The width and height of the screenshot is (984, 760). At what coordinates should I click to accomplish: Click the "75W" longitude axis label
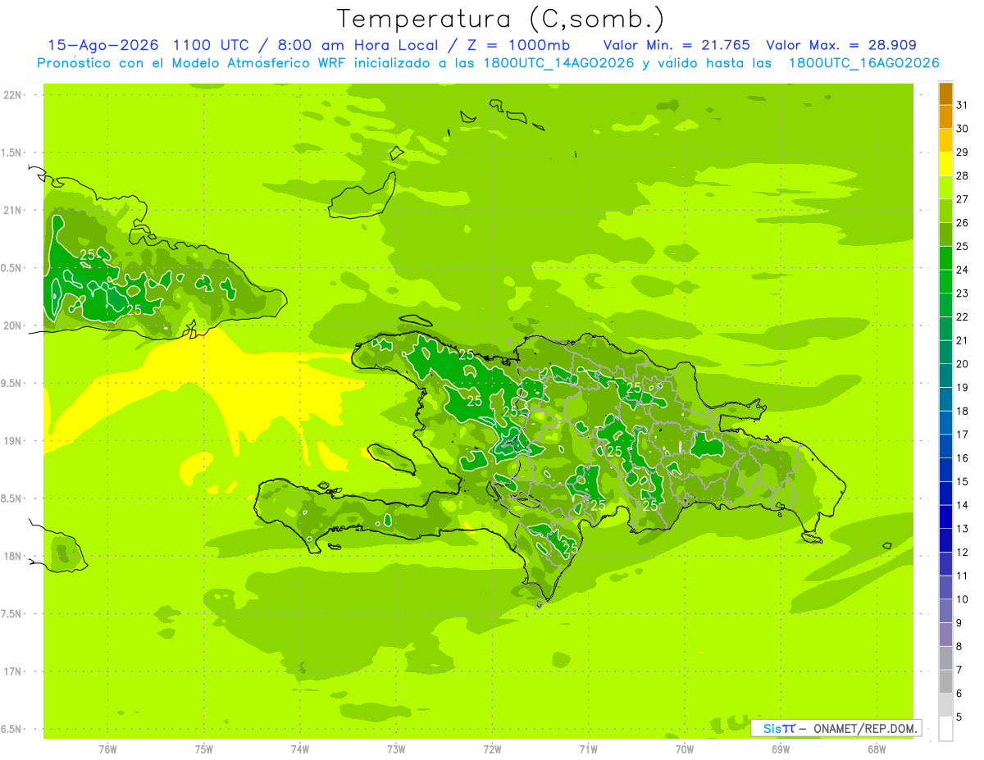coord(204,749)
